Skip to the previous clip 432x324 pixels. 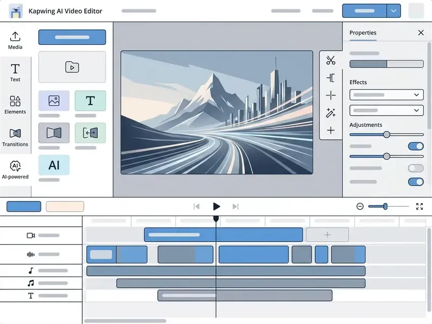pyautogui.click(x=197, y=206)
